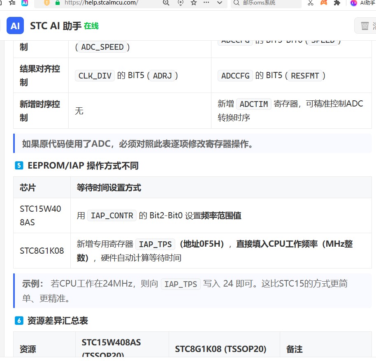Click the lightbulb plus icon in address bar
The image size is (376, 361).
(x=180, y=2)
